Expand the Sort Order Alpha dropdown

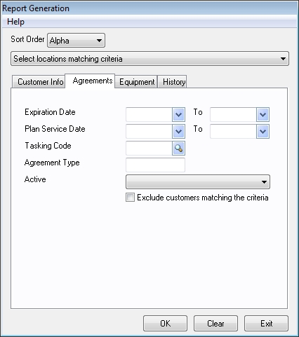click(76, 41)
